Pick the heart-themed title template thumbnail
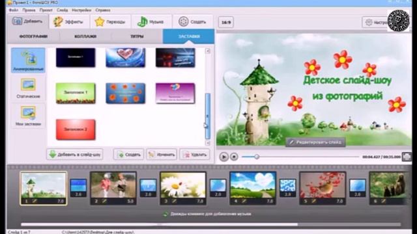This screenshot has height=234, width=417. pyautogui.click(x=126, y=57)
